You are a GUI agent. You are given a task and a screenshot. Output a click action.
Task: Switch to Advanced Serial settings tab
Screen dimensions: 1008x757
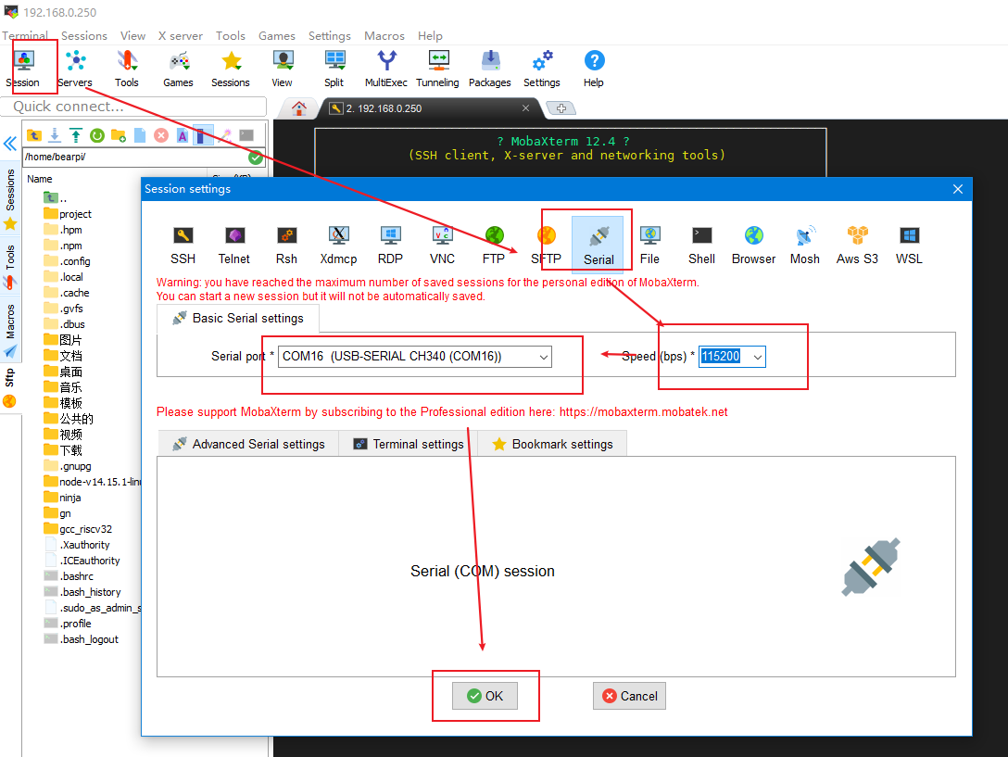click(x=248, y=445)
